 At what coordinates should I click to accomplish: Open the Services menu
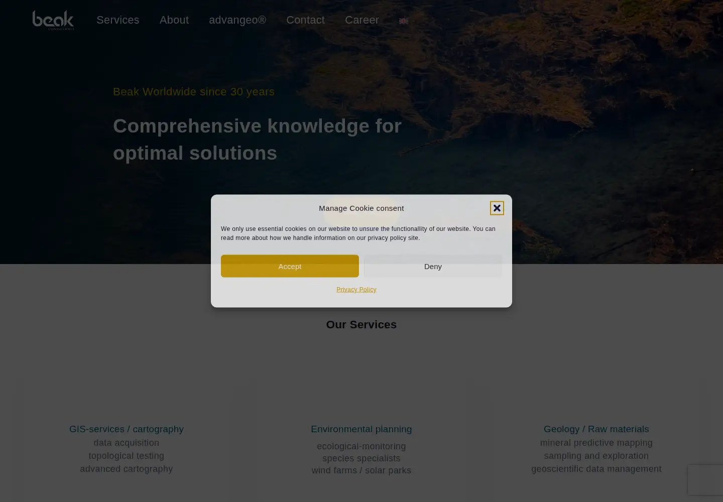[x=118, y=20]
